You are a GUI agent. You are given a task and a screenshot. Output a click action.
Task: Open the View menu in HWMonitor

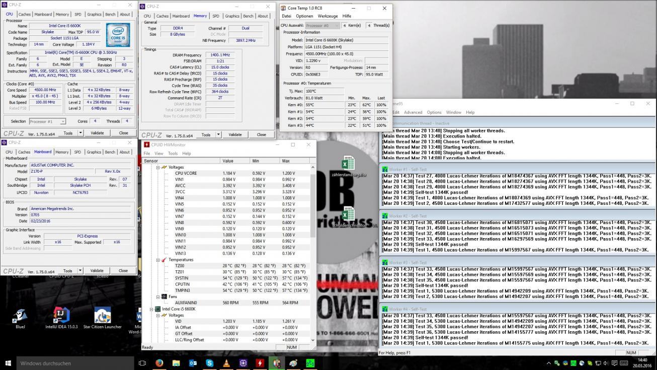[159, 153]
